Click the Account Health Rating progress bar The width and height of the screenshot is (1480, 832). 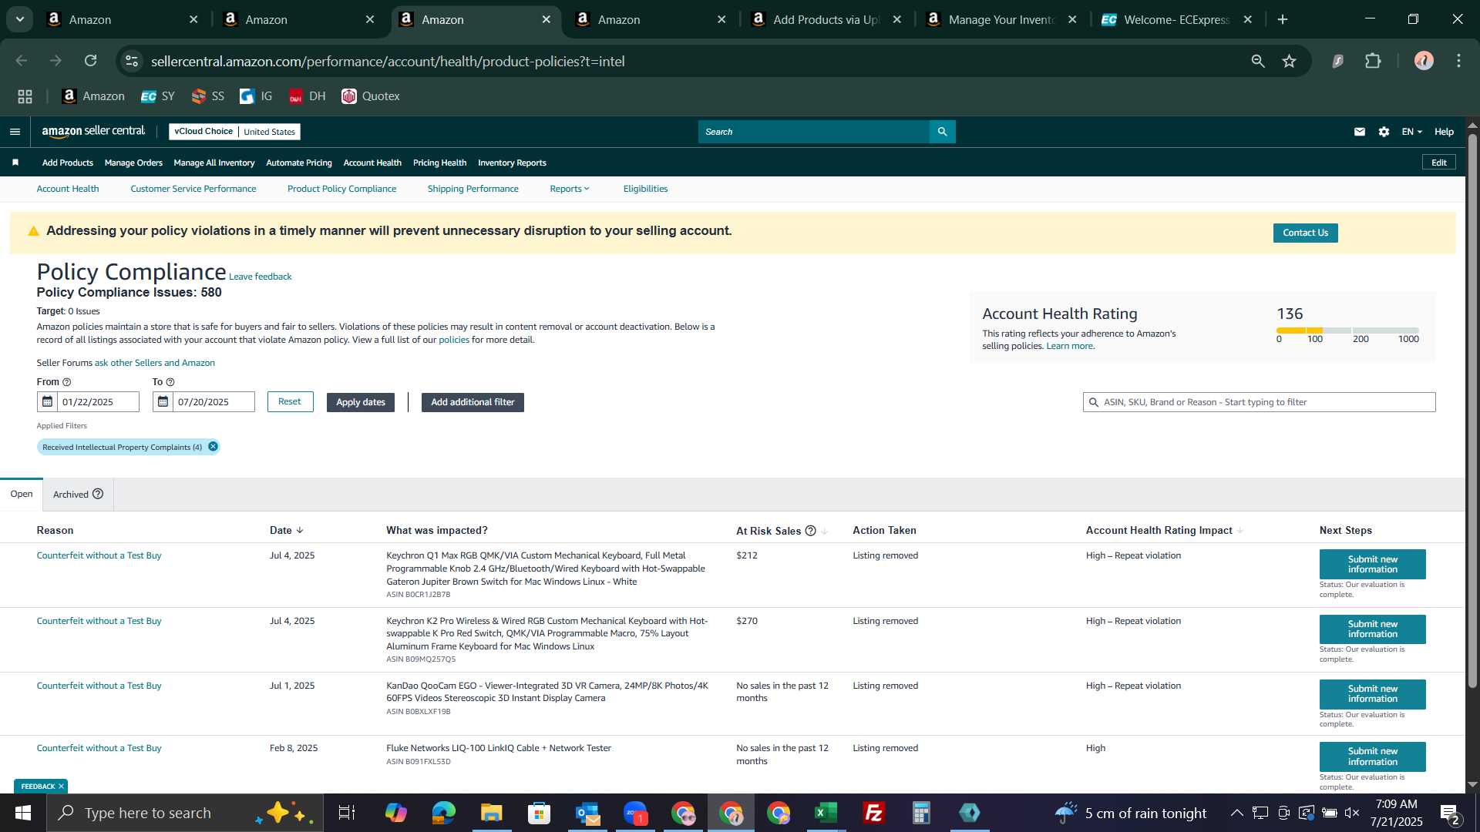click(1347, 330)
